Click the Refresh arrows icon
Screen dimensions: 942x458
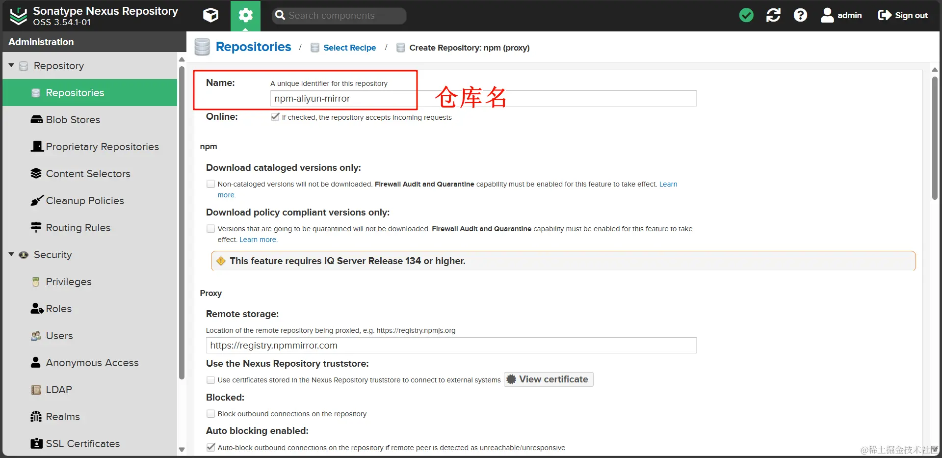tap(774, 16)
